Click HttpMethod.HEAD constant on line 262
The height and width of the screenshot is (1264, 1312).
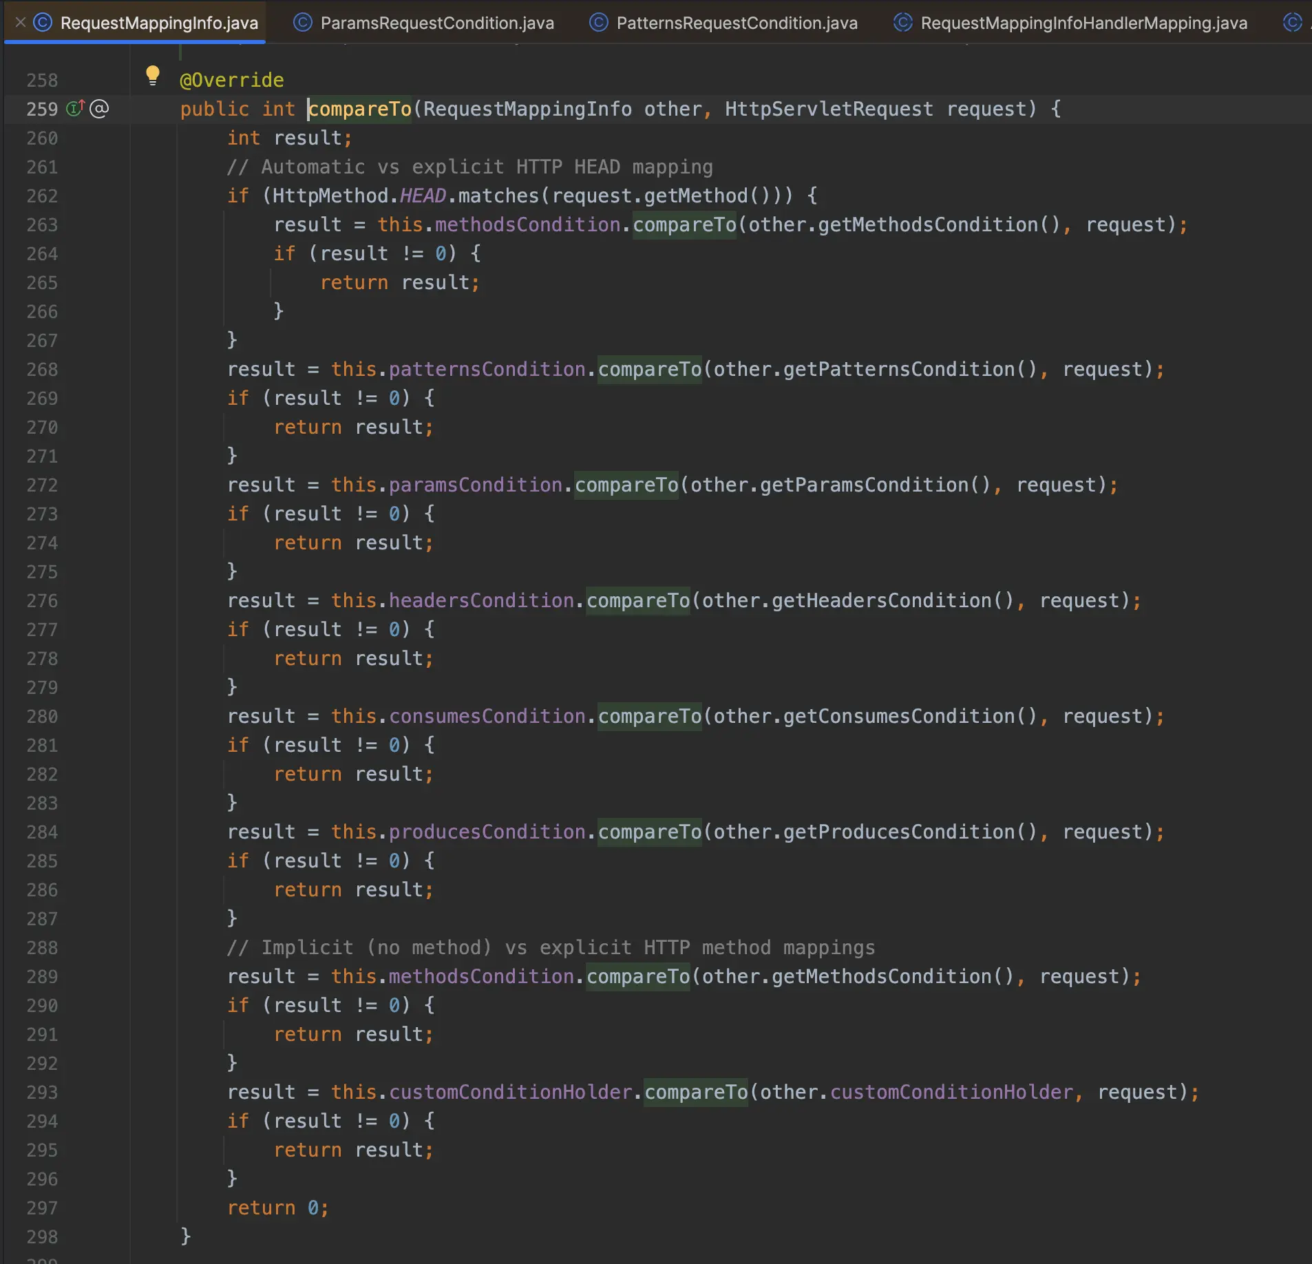tap(359, 196)
